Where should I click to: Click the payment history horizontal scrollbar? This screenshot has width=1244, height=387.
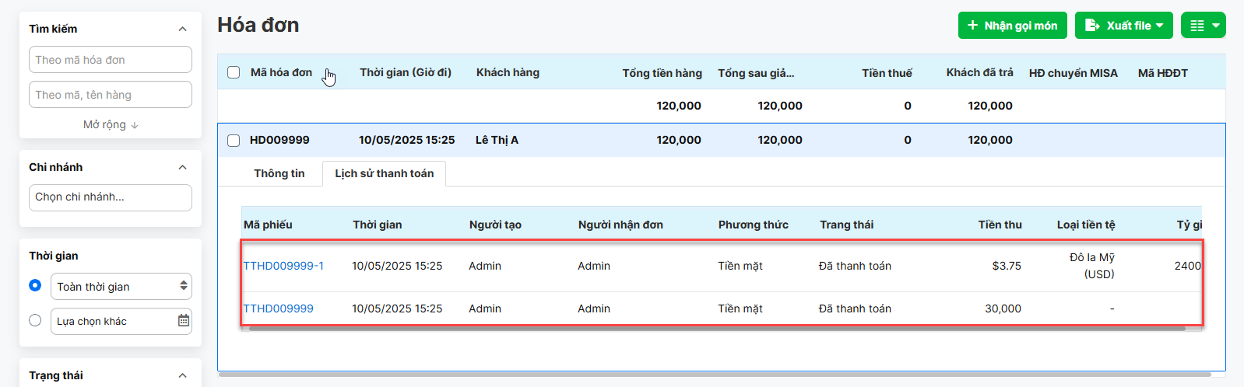tap(716, 329)
